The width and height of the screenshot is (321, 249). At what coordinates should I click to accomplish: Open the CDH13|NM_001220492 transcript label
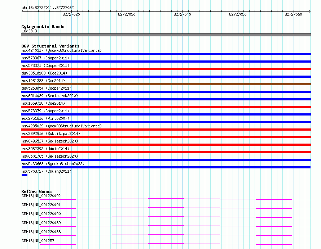[x=41, y=196]
